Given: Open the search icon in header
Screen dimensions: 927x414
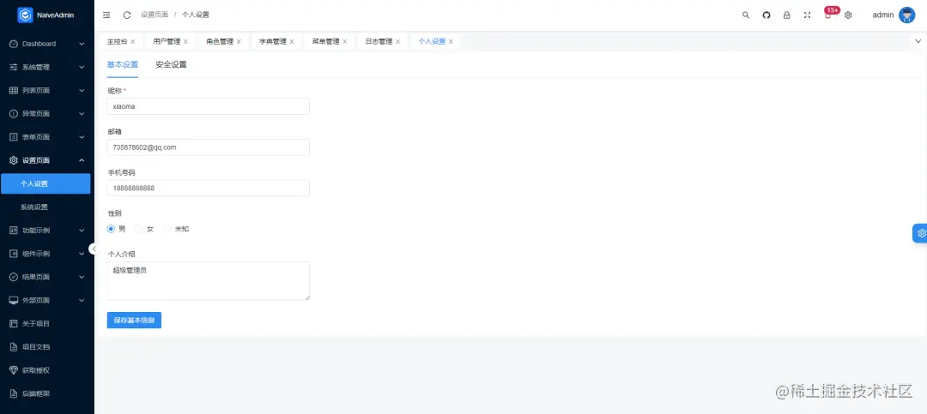Looking at the screenshot, I should point(746,15).
